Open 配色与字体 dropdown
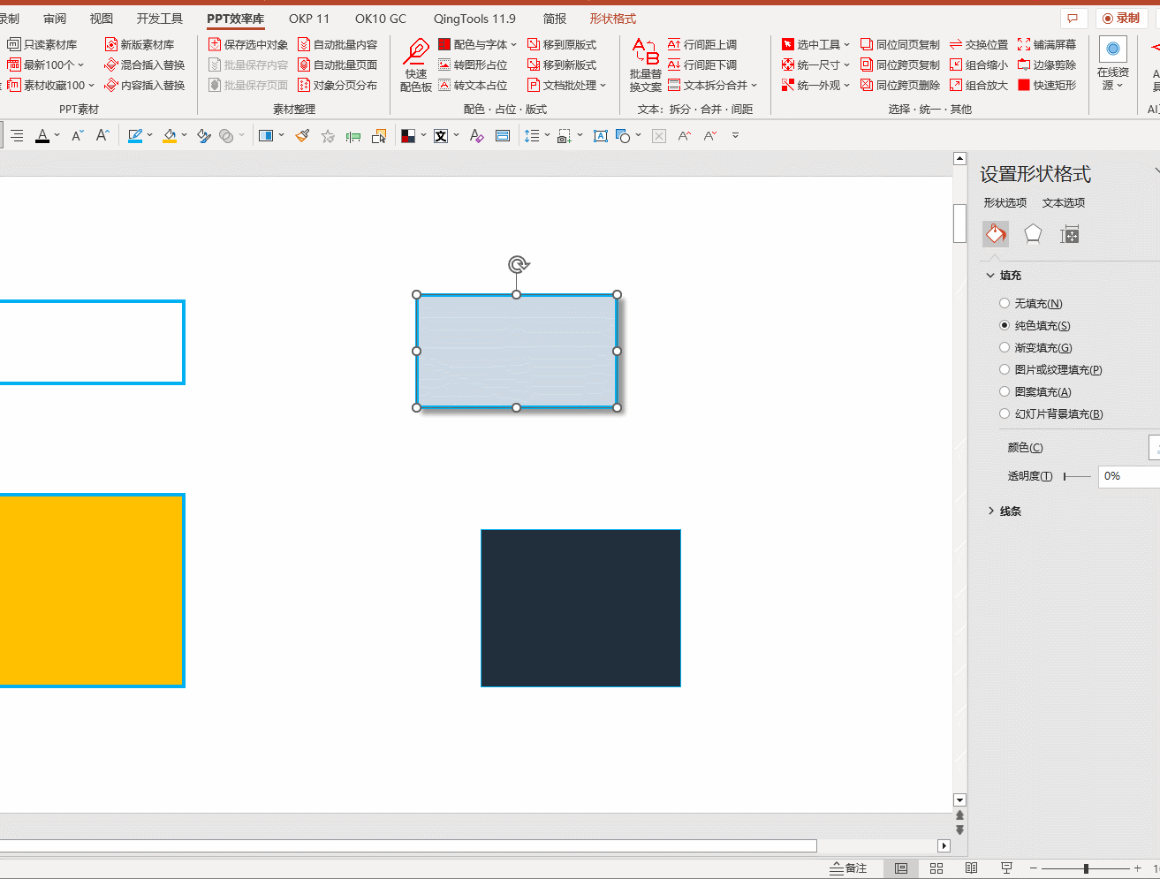1160x879 pixels. (x=478, y=44)
